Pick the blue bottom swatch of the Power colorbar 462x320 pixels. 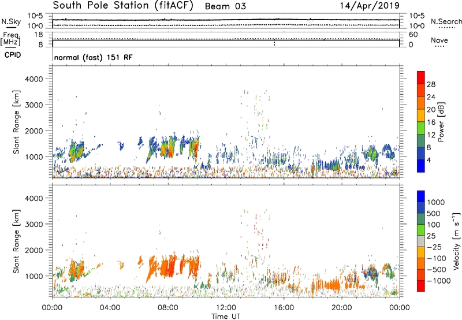click(x=421, y=166)
